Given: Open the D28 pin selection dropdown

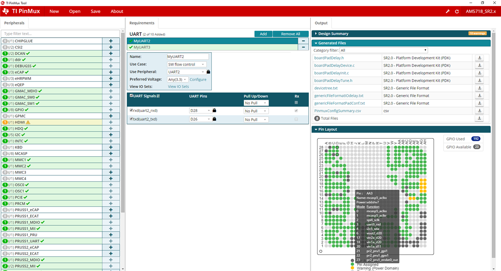Looking at the screenshot, I should (x=200, y=111).
